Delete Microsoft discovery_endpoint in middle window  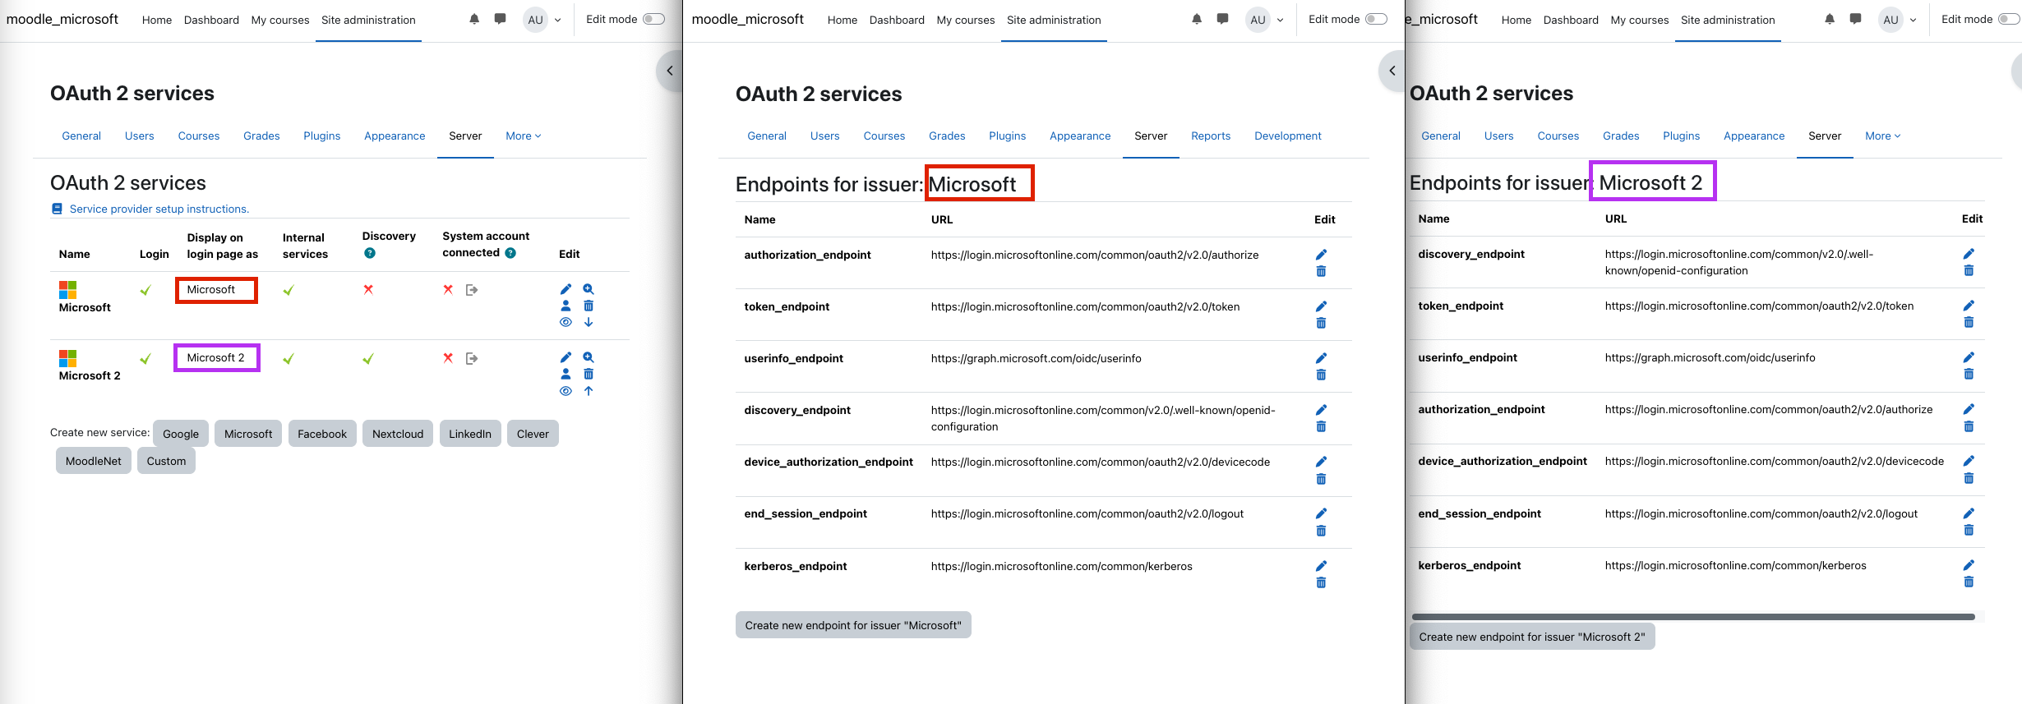(x=1321, y=426)
